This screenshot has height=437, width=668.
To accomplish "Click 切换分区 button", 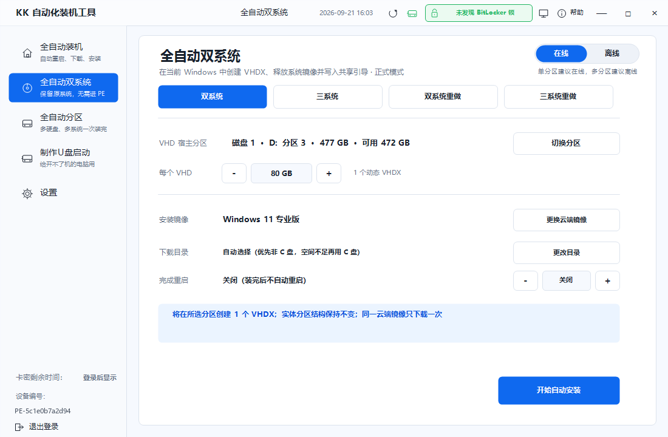I will [566, 143].
